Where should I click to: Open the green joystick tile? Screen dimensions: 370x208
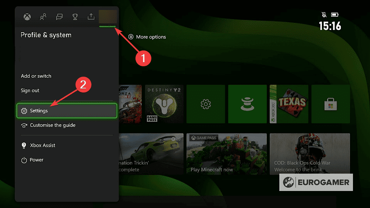[247, 104]
